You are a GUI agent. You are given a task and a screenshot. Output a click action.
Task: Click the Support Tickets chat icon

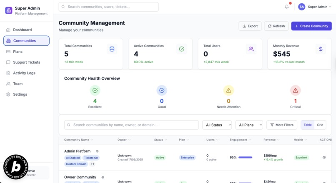8,62
